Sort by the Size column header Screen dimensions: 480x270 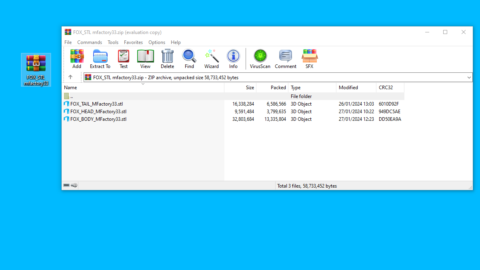pos(240,88)
